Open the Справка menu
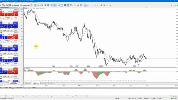This screenshot has height=100, width=178. click(34, 3)
